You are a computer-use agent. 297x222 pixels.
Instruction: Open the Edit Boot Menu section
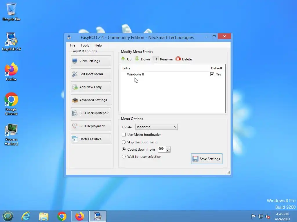click(x=91, y=74)
